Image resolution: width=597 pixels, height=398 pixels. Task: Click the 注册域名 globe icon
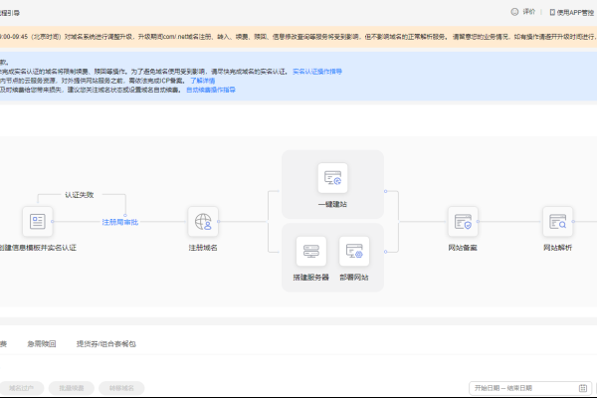click(203, 221)
